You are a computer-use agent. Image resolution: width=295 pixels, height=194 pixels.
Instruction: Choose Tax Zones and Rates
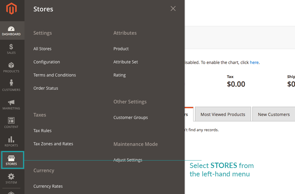53,144
